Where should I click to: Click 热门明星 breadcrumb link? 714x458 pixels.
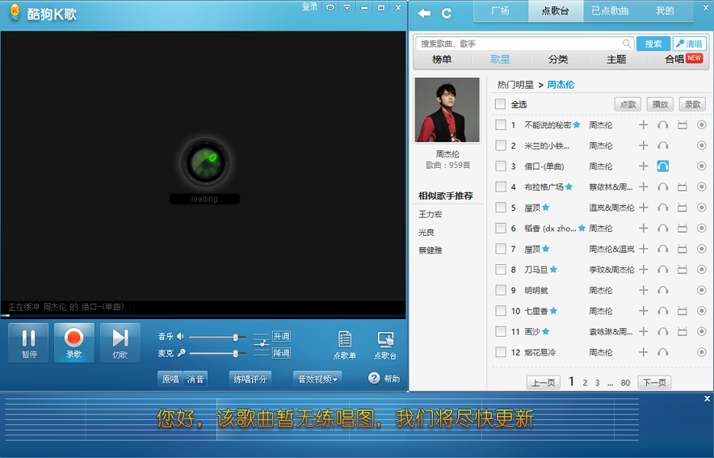(x=515, y=85)
